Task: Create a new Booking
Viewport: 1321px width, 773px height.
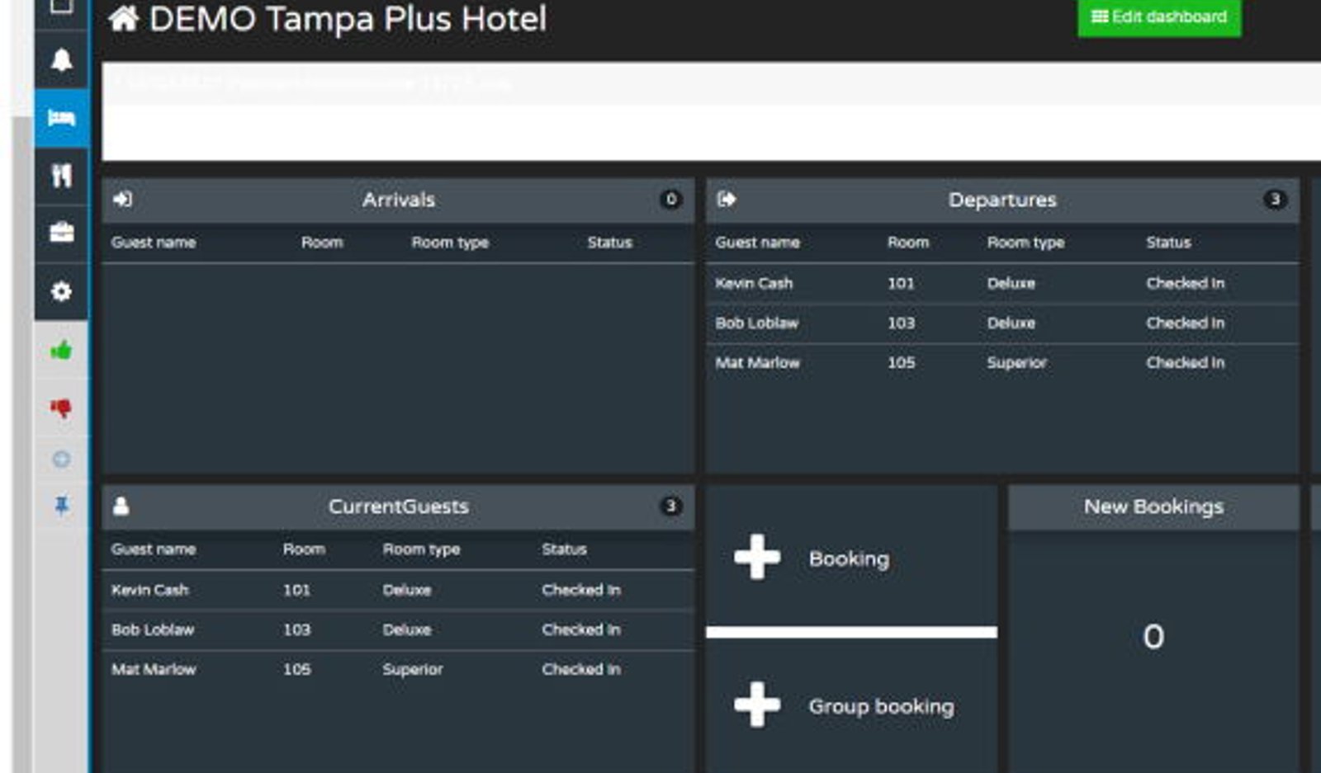Action: tap(851, 558)
